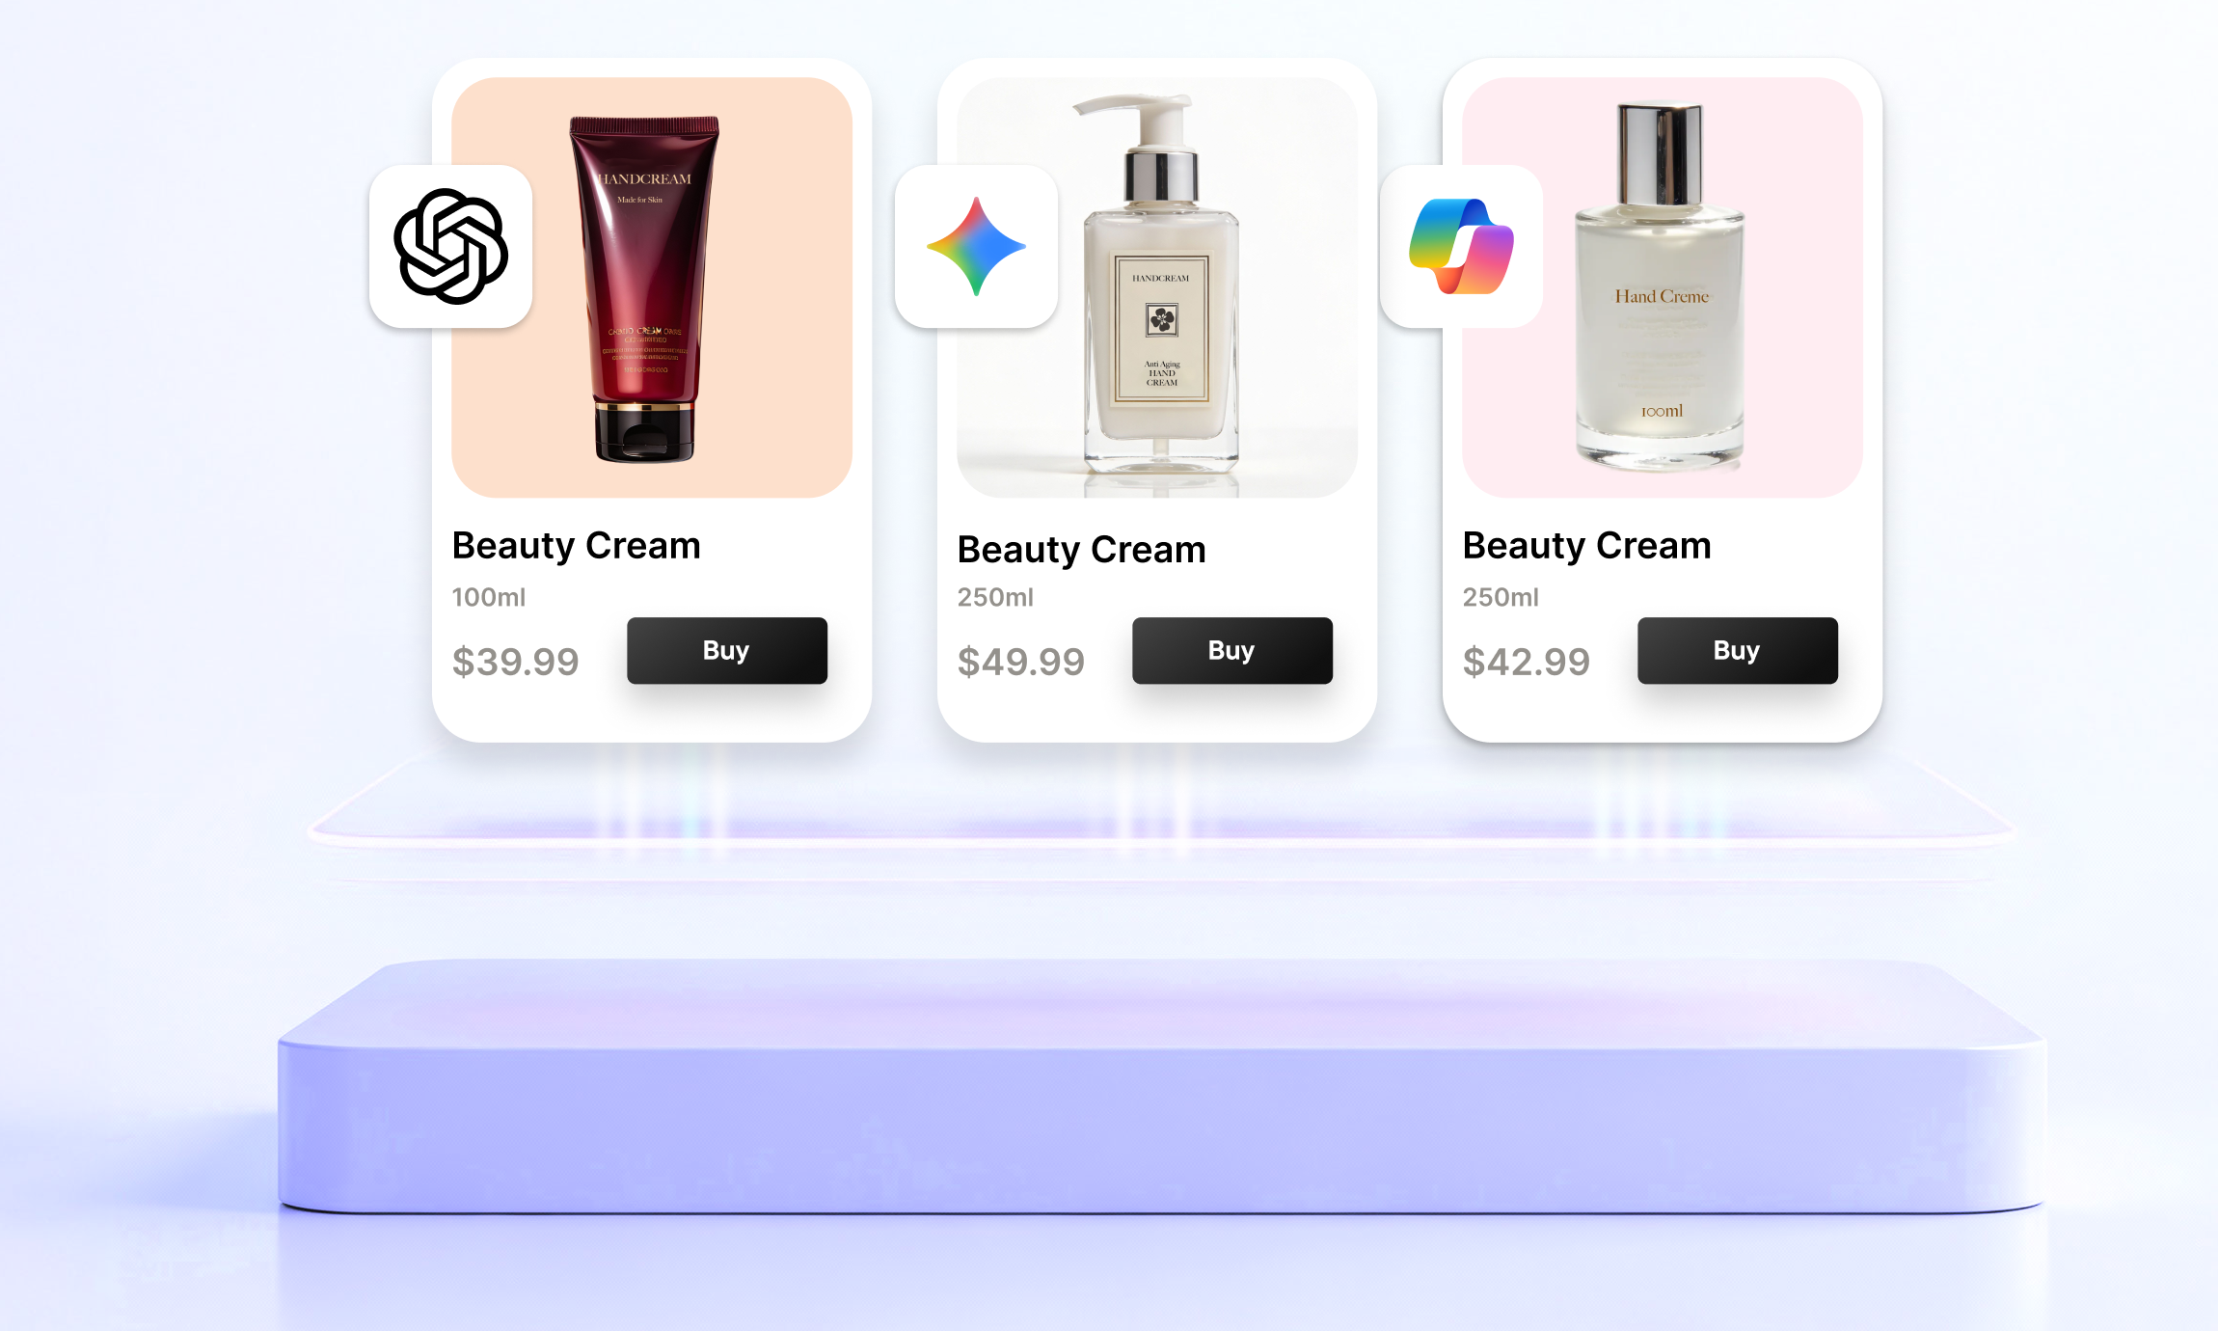2218x1331 pixels.
Task: Click the $49.99 price label
Action: tap(1020, 662)
